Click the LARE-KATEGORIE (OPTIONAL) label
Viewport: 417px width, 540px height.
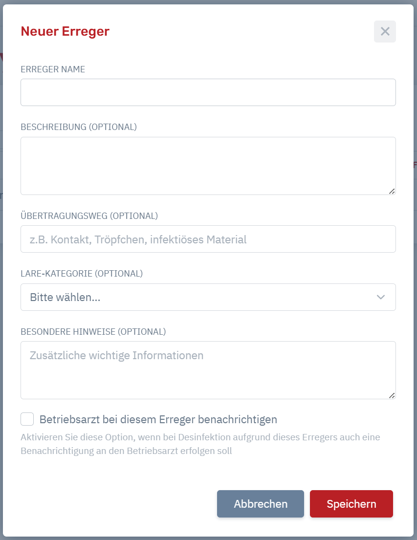(x=82, y=274)
